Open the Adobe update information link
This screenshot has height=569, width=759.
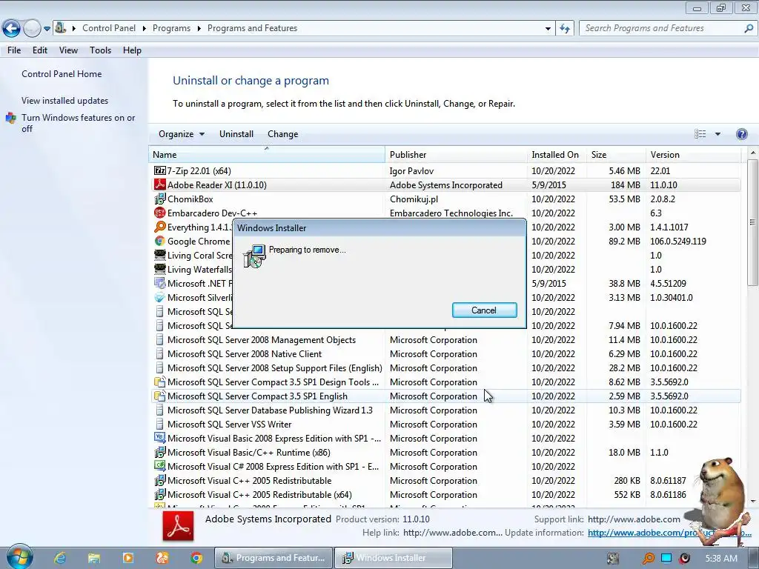669,533
